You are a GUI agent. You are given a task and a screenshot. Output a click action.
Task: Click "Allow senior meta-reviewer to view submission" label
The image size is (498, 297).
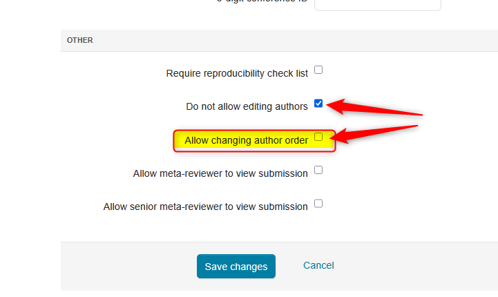point(205,207)
